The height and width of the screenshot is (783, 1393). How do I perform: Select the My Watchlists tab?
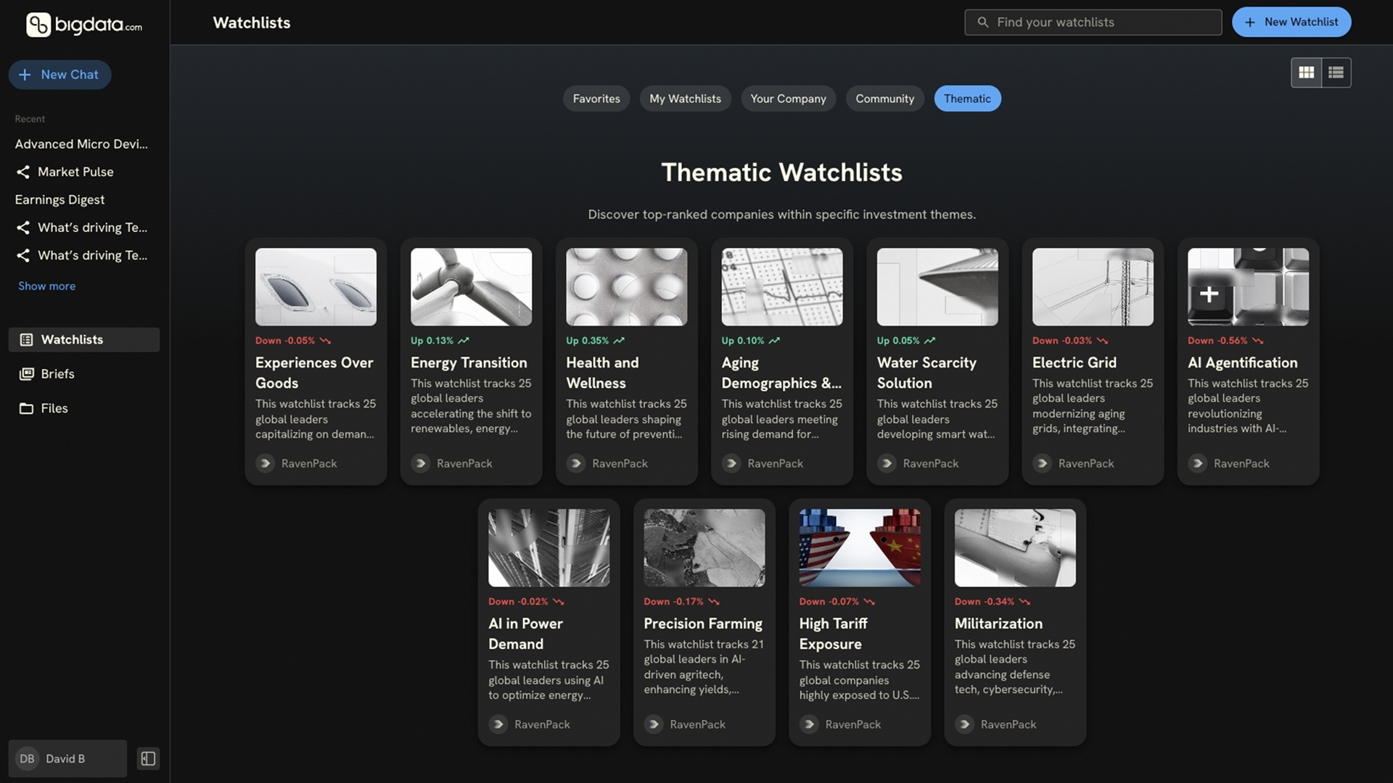(685, 99)
